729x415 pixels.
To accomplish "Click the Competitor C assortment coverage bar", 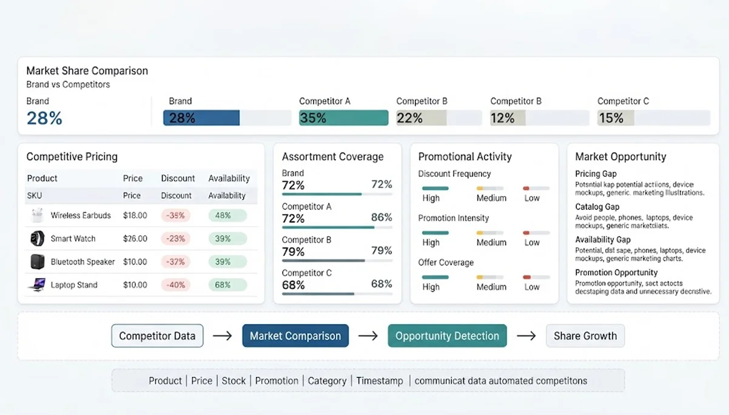I will (337, 294).
